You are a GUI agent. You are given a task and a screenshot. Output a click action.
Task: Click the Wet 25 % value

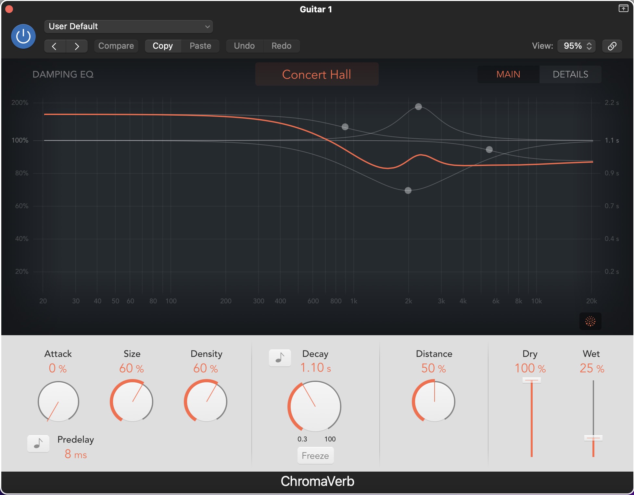[x=592, y=368]
